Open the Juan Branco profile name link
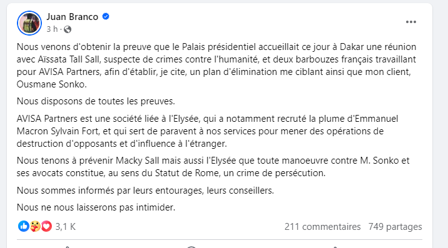The width and height of the screenshot is (448, 248). click(x=73, y=17)
